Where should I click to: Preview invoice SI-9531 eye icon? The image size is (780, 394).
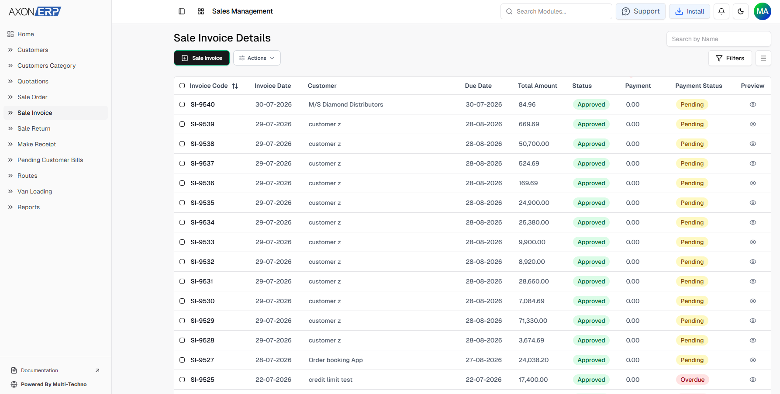[x=753, y=281]
